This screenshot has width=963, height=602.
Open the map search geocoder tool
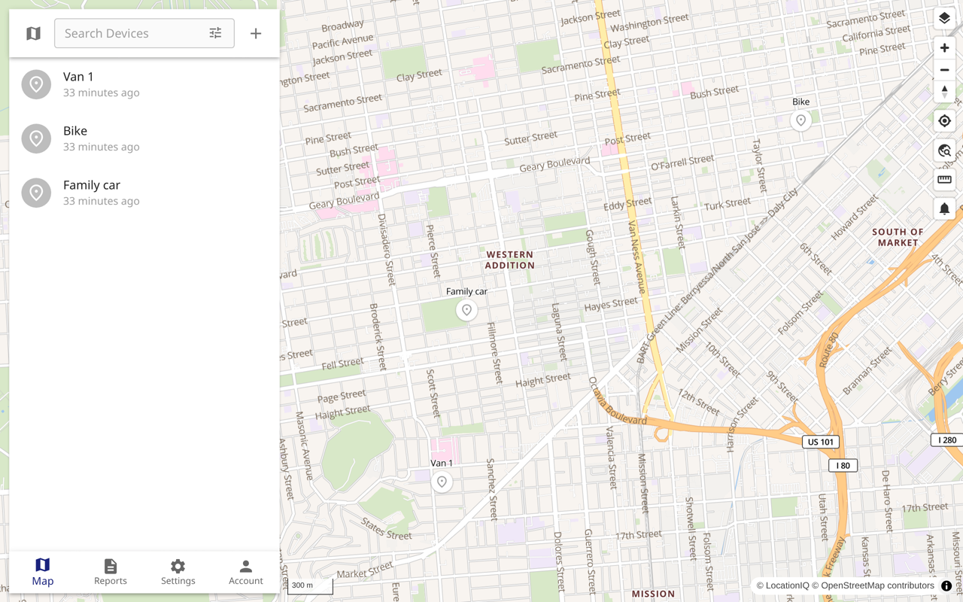(944, 150)
